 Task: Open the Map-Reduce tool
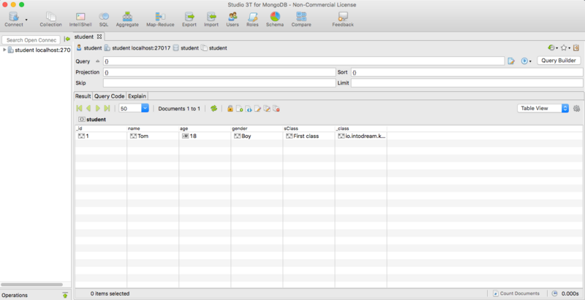[x=160, y=19]
